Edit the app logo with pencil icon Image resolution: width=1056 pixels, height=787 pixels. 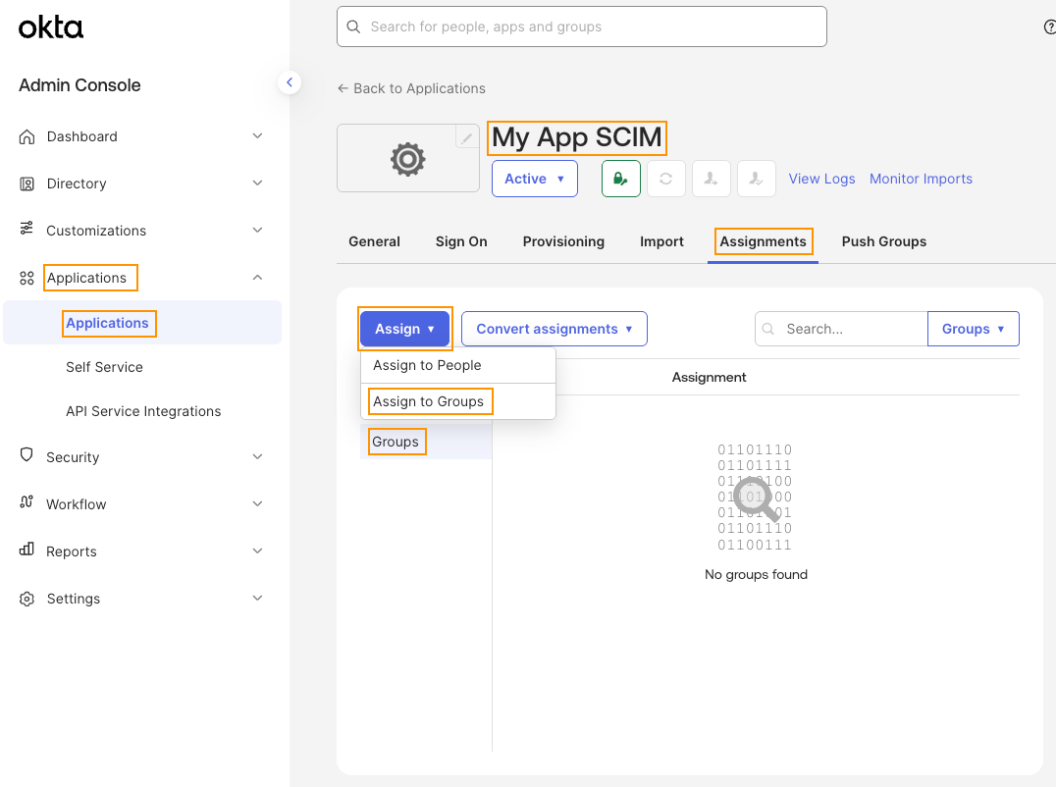(467, 137)
